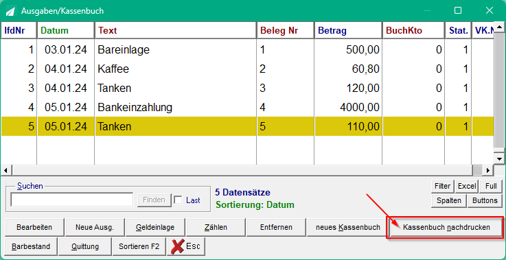Click the Buttons configuration button
This screenshot has height=260, width=506.
click(485, 200)
